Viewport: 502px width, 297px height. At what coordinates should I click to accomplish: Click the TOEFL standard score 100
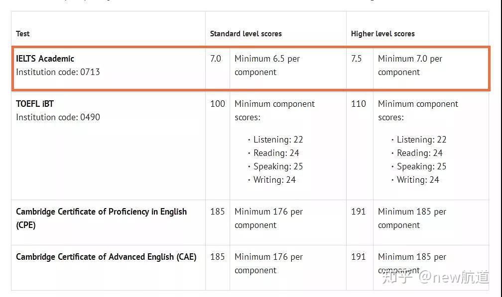pos(217,104)
